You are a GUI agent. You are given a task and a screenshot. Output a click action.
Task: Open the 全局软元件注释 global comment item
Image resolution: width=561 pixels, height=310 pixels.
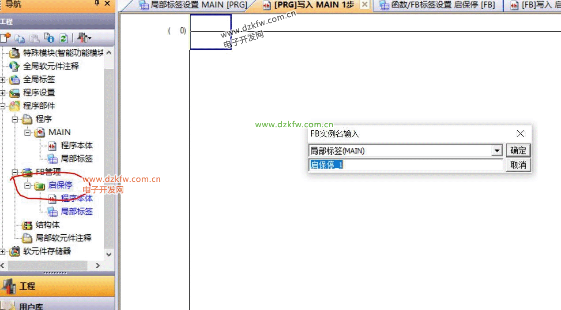(x=51, y=66)
